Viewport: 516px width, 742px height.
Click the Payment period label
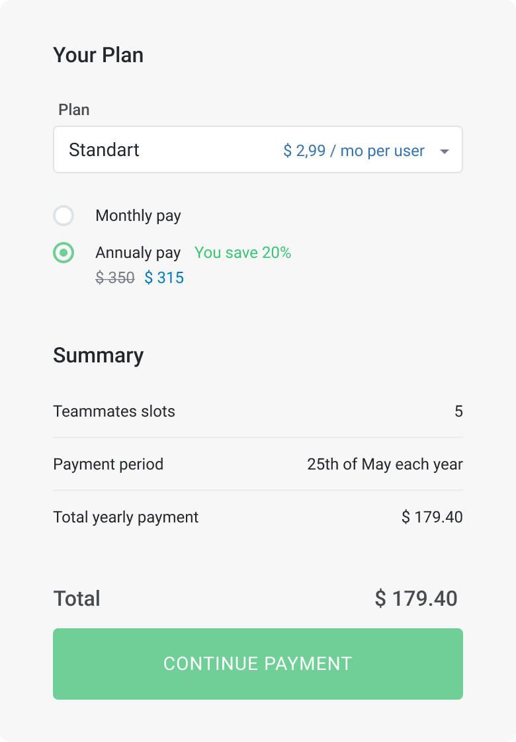(x=108, y=464)
